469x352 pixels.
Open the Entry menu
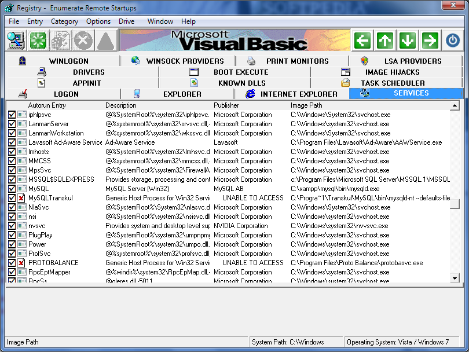[x=35, y=21]
